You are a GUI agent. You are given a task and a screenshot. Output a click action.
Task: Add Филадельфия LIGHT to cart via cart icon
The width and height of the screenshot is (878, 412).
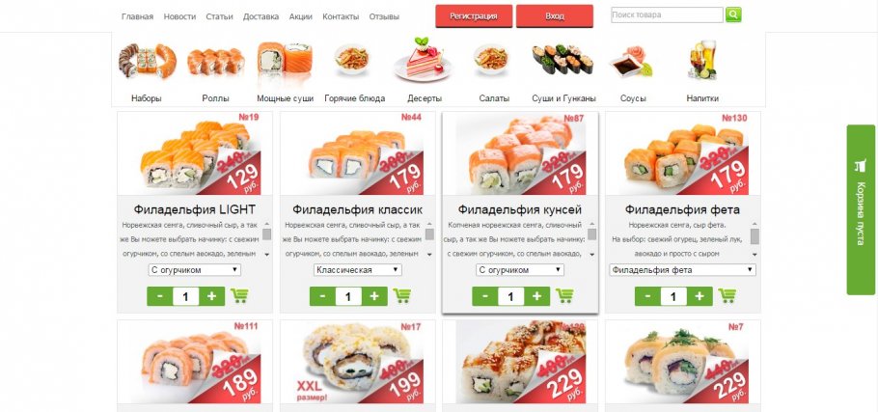tap(239, 296)
